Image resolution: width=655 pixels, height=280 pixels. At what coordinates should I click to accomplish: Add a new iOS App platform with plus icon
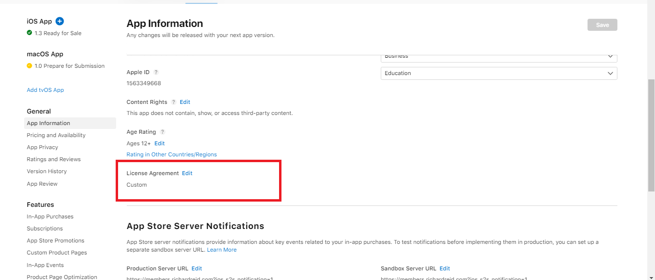pos(60,21)
